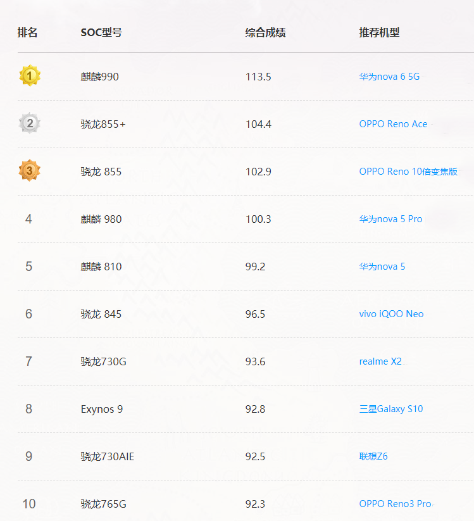The height and width of the screenshot is (521, 474).
Task: Select the 麒麟 980 SOC name
Action: 101,219
